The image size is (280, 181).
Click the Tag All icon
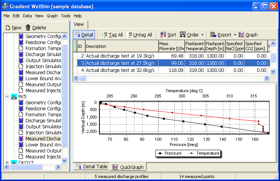point(104,35)
